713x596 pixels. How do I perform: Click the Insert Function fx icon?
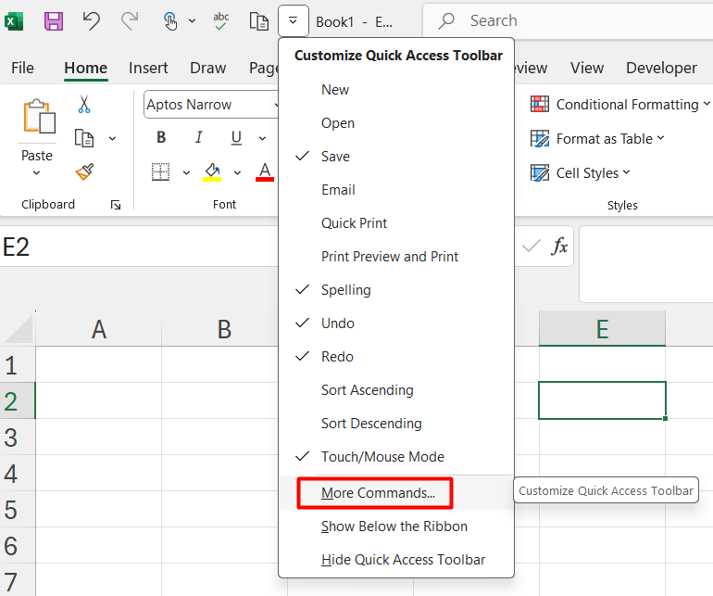click(x=559, y=246)
